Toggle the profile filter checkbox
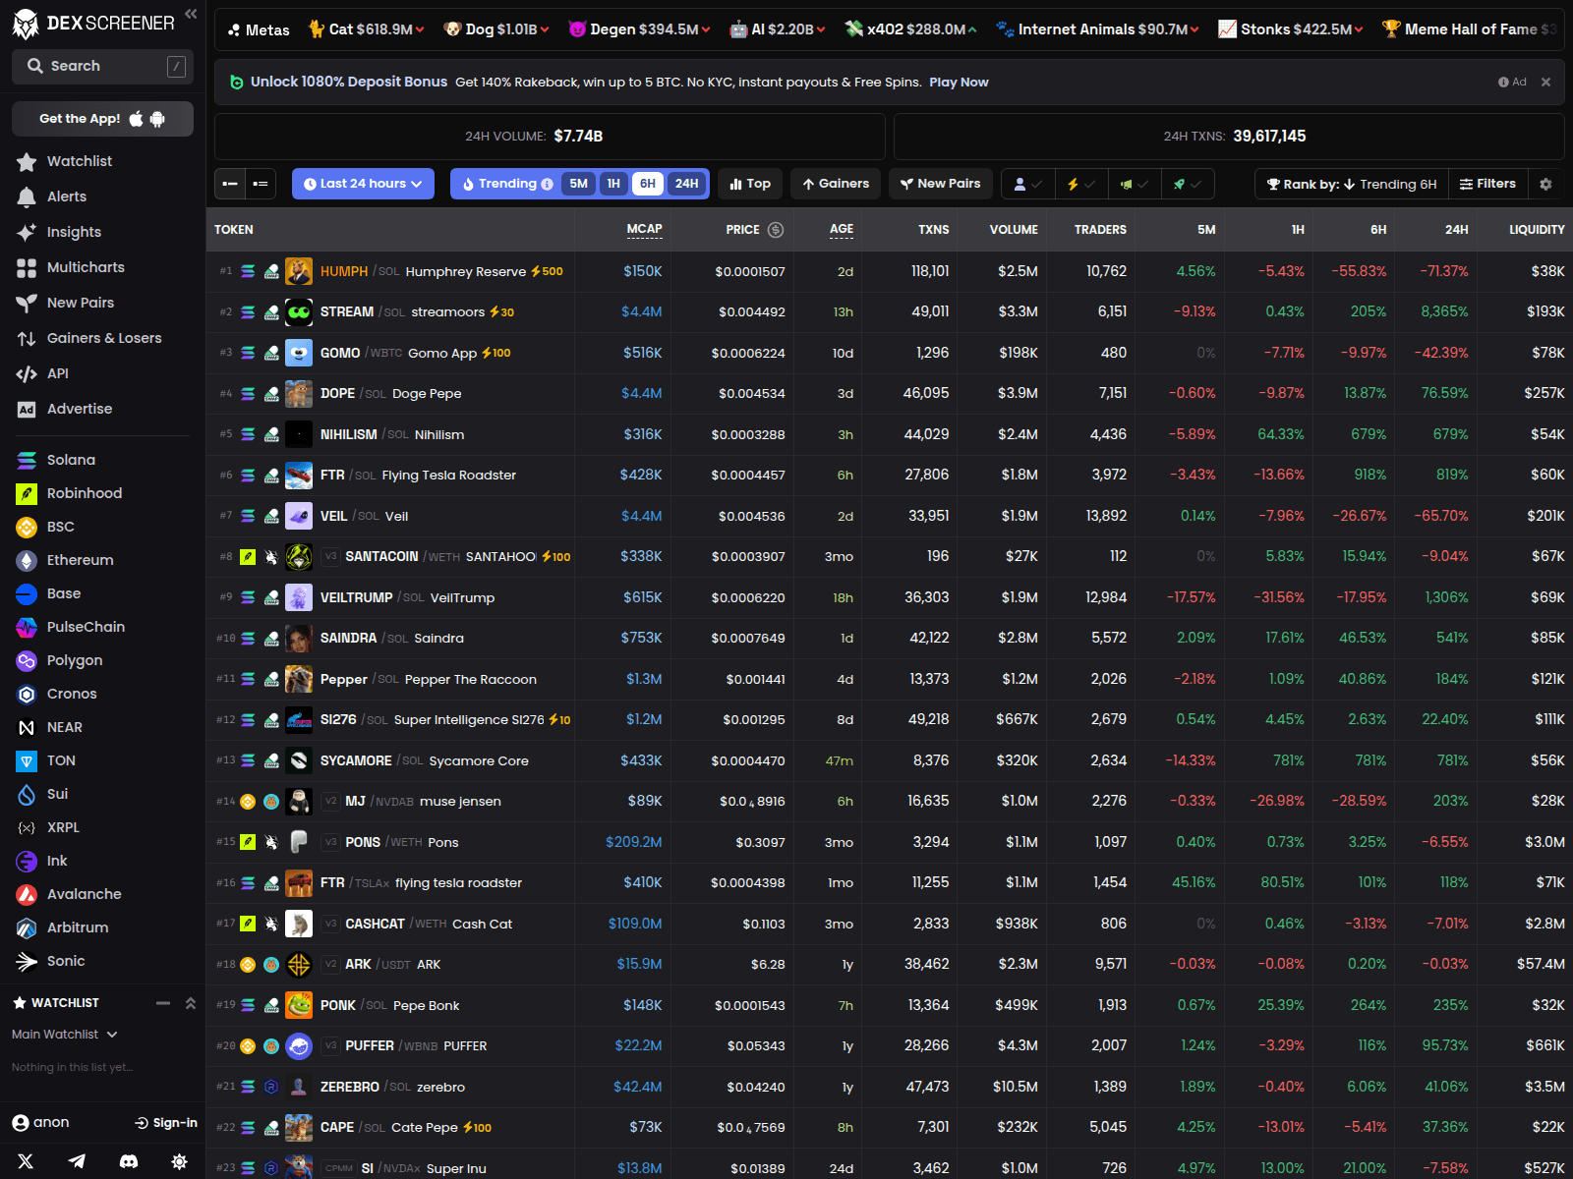Viewport: 1573px width, 1179px height. point(1028,184)
